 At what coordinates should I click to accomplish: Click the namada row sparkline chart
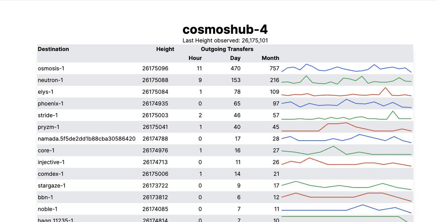coord(346,138)
